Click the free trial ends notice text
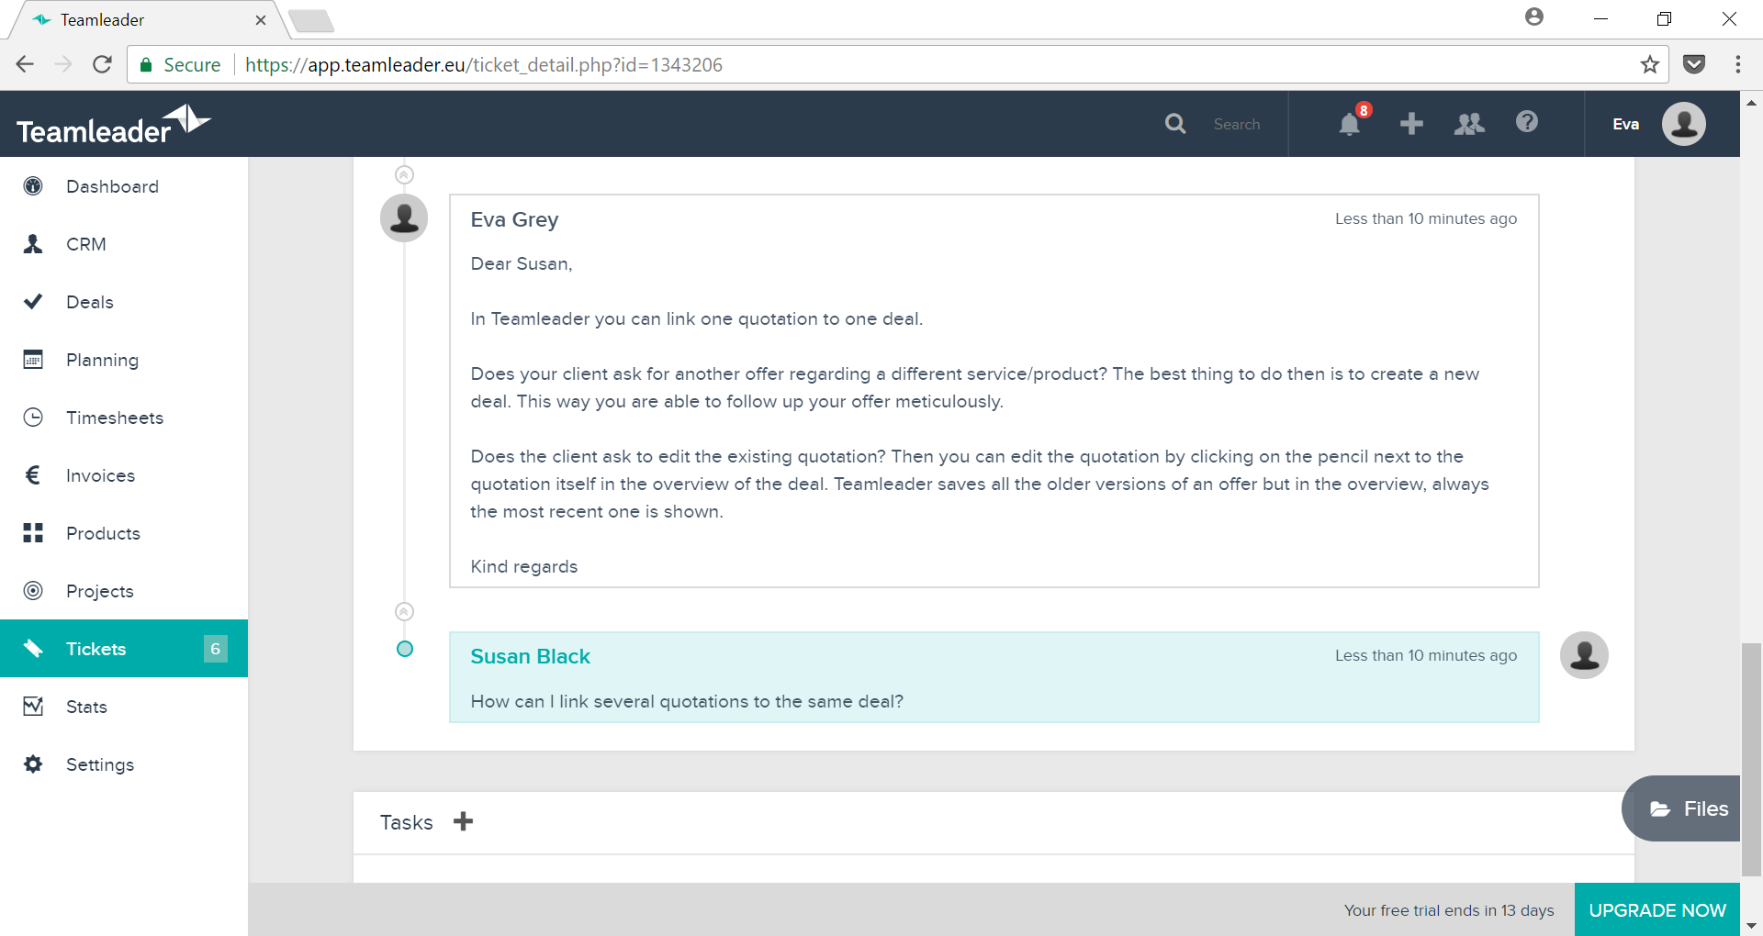1763x936 pixels. 1449,910
